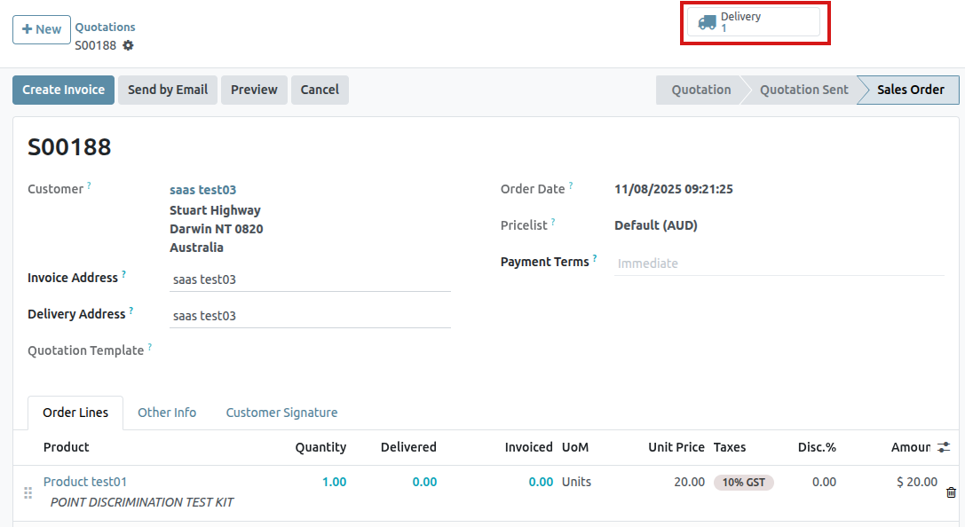This screenshot has height=527, width=965.
Task: Open the column settings adjuster icon
Action: click(944, 447)
